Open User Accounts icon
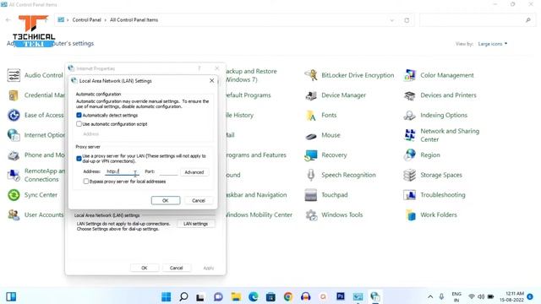 click(14, 214)
